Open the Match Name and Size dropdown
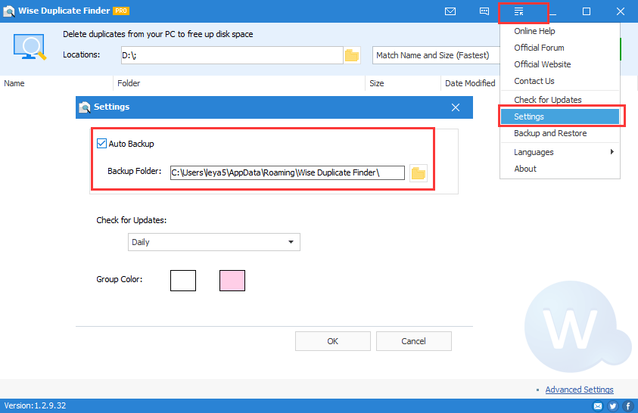 tap(436, 55)
